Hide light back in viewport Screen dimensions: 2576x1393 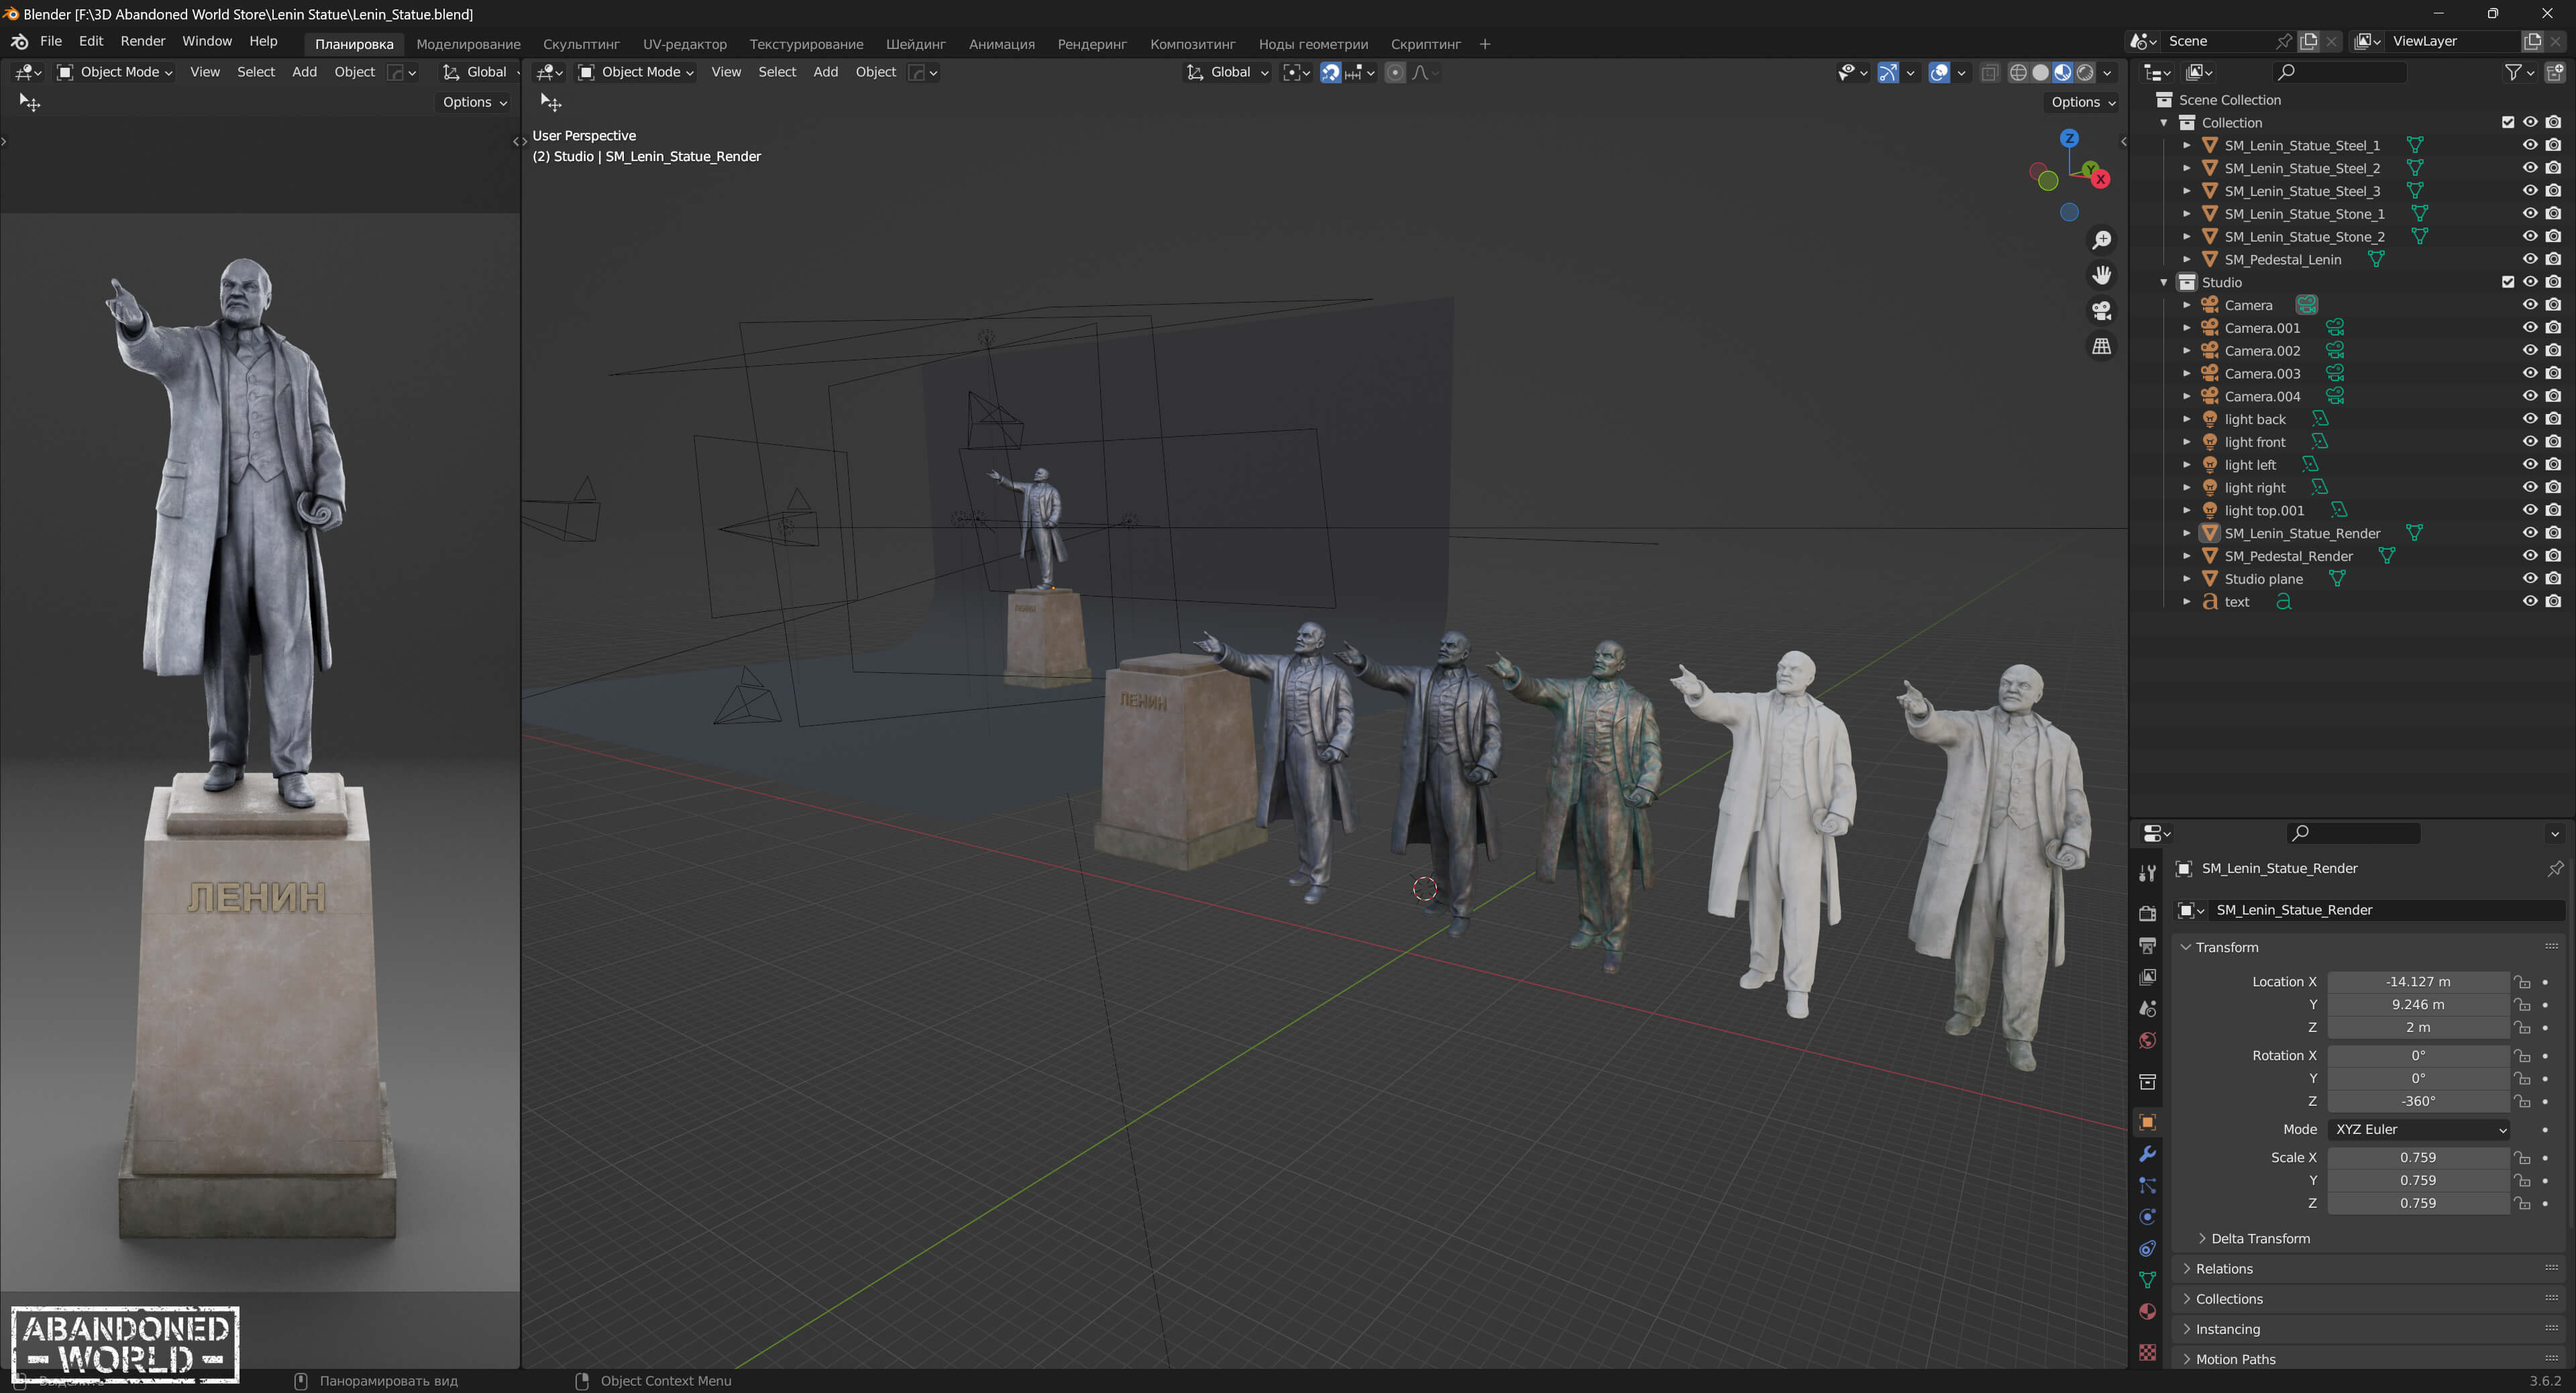click(2530, 419)
